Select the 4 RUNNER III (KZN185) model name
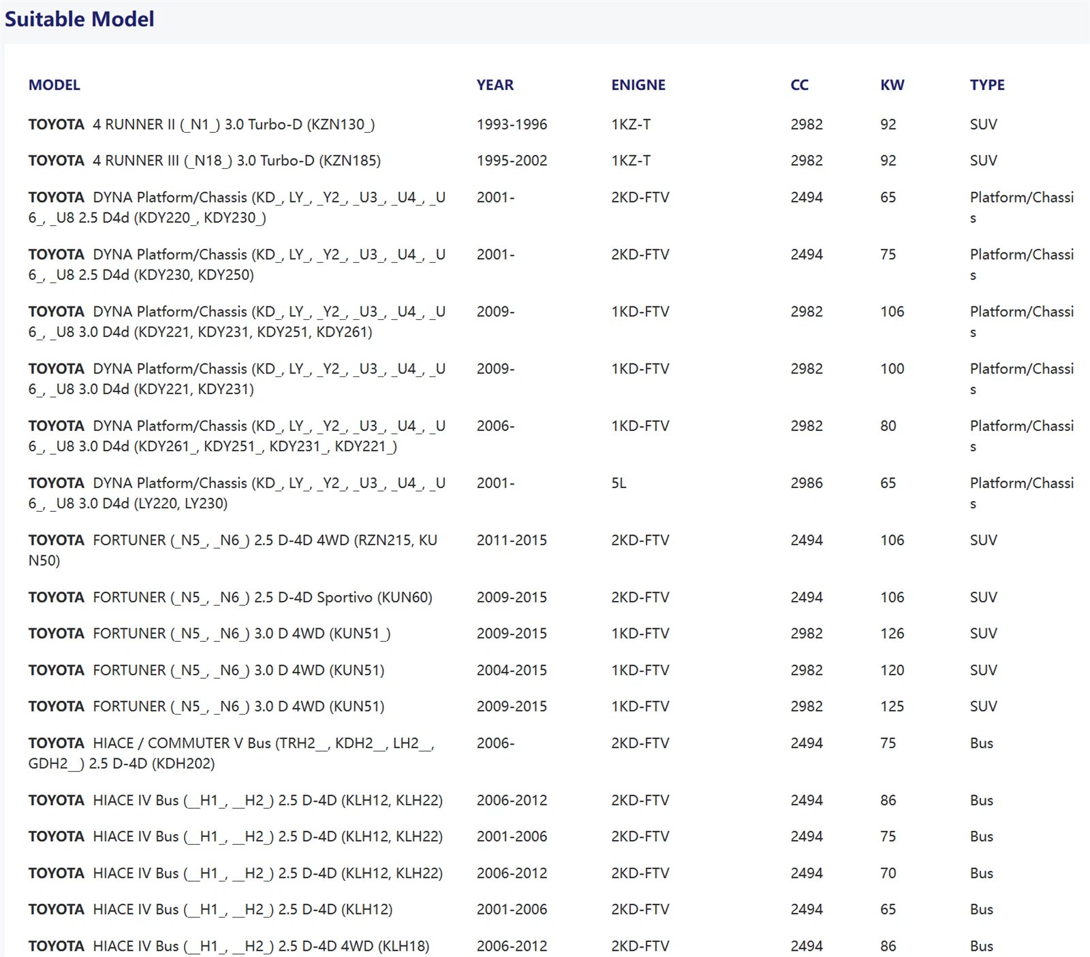The width and height of the screenshot is (1090, 957). pyautogui.click(x=204, y=161)
